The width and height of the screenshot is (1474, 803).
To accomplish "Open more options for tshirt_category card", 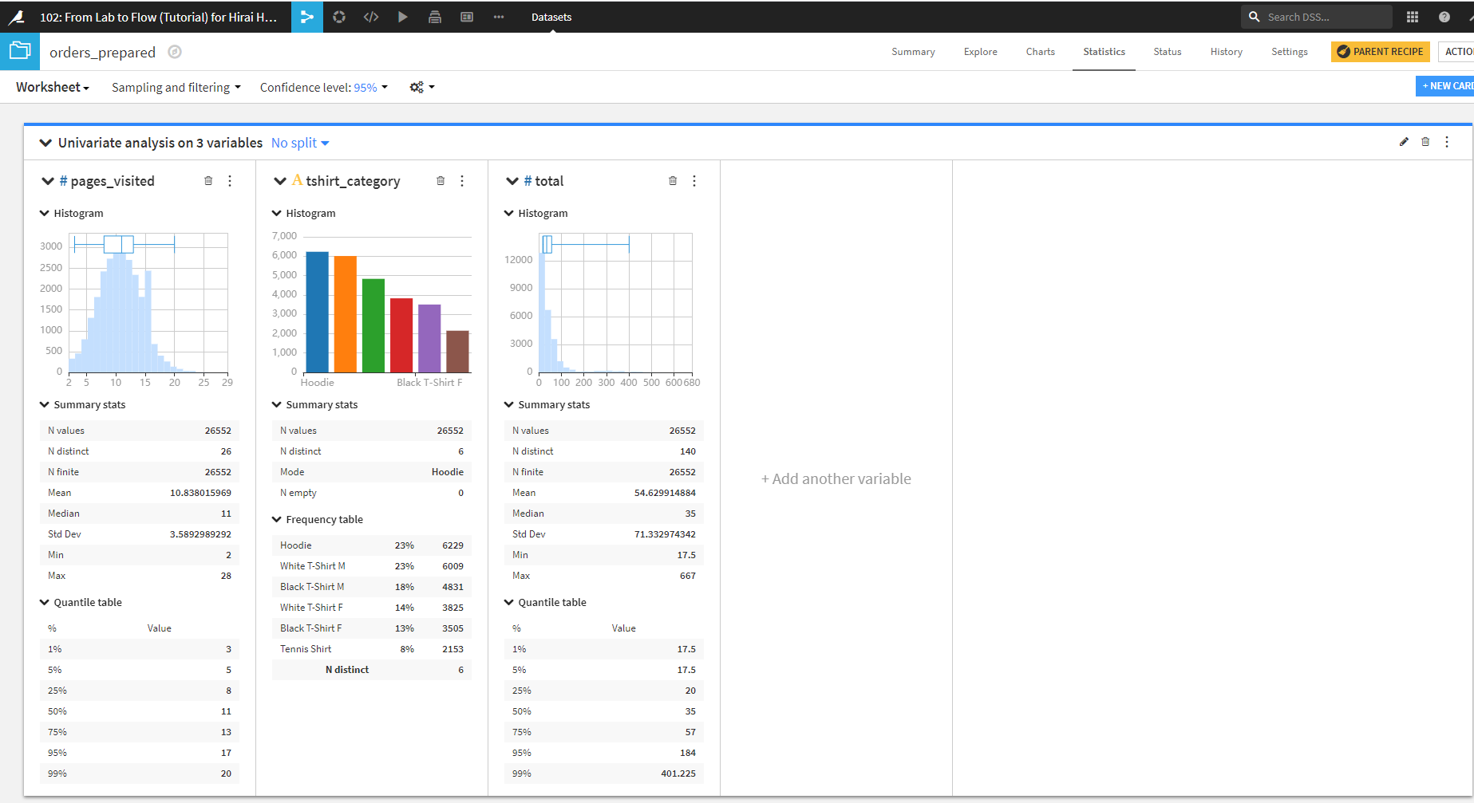I will pyautogui.click(x=462, y=181).
